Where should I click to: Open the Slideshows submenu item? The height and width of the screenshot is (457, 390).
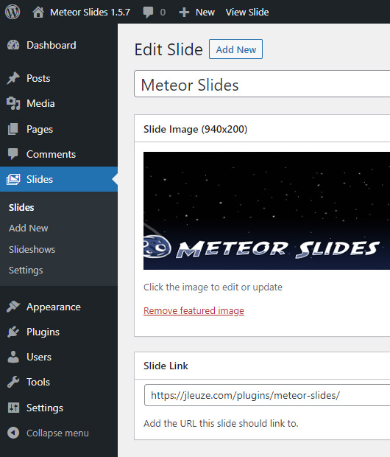(32, 249)
